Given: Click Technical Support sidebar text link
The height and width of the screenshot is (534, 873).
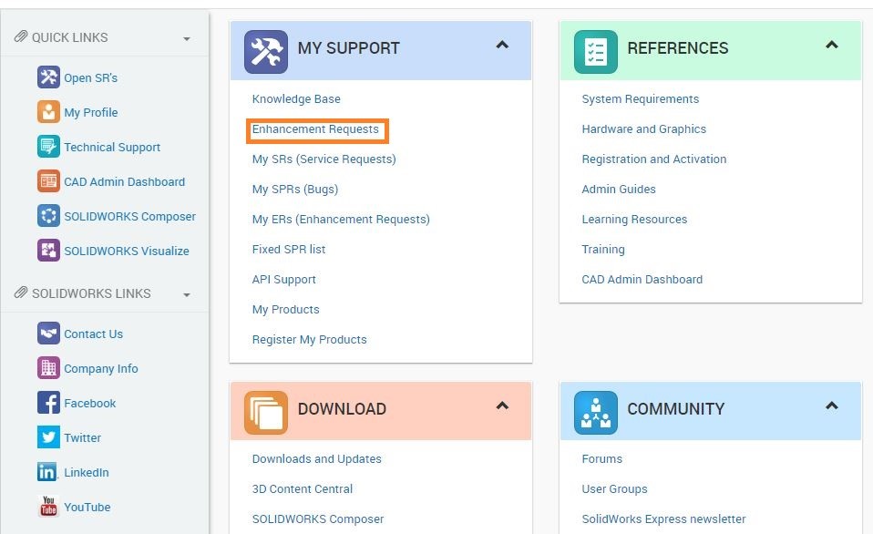Looking at the screenshot, I should point(112,147).
